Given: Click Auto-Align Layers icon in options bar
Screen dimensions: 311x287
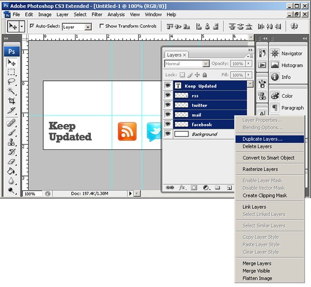Looking at the screenshot, I should (294, 26).
